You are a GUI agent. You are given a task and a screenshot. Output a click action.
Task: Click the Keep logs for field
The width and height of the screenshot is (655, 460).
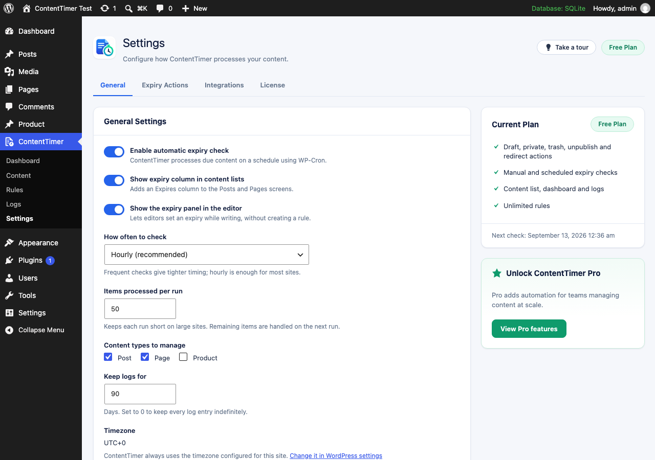click(140, 394)
